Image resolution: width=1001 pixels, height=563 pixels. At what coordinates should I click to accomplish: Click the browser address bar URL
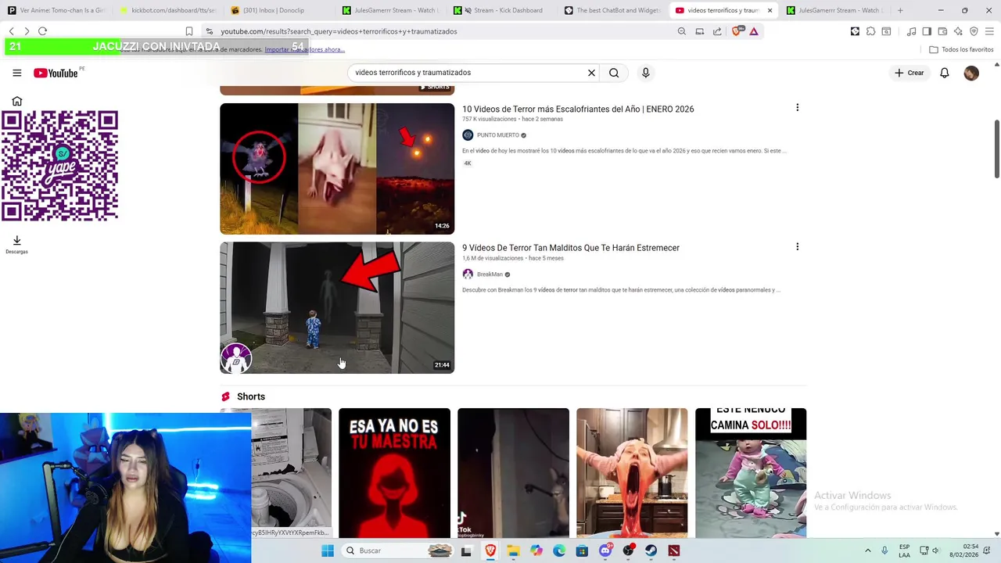(339, 31)
